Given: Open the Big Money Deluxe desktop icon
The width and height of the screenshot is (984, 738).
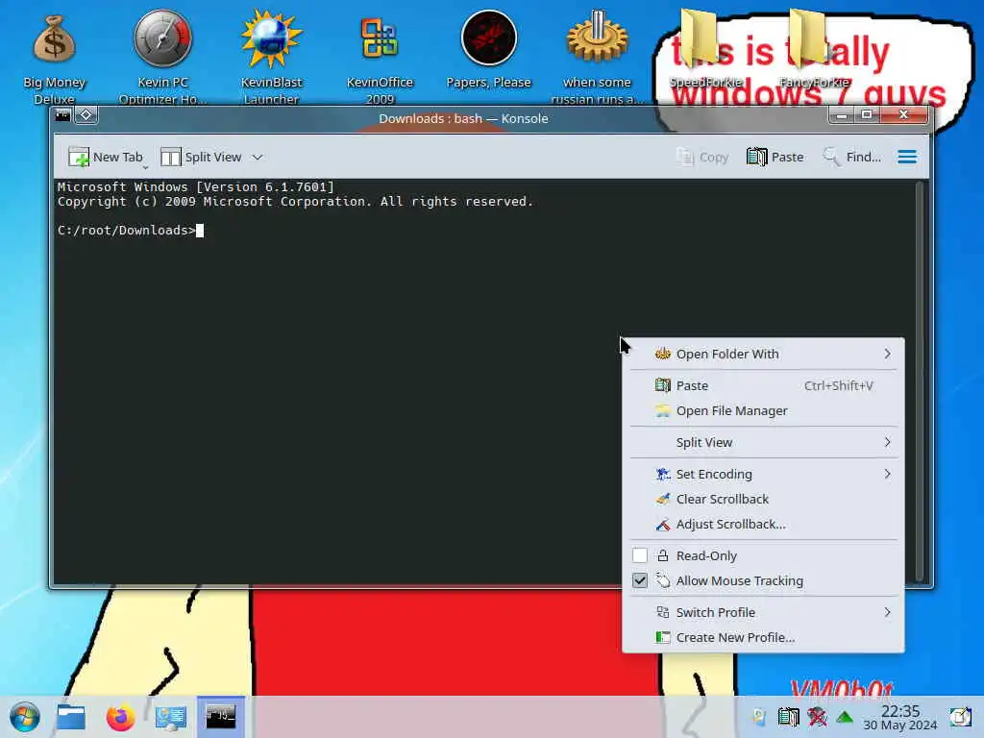Looking at the screenshot, I should click(x=54, y=57).
